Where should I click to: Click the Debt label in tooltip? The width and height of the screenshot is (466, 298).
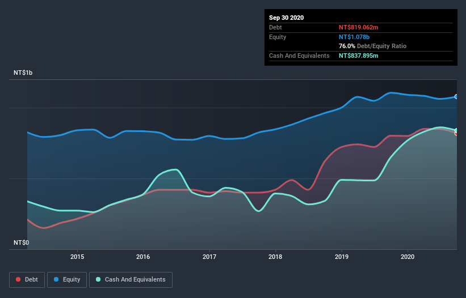point(275,27)
